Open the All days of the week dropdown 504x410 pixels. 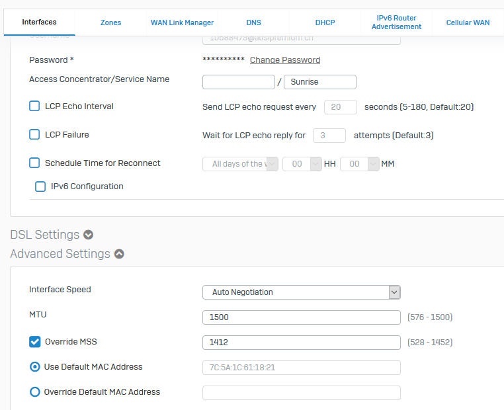coord(240,164)
